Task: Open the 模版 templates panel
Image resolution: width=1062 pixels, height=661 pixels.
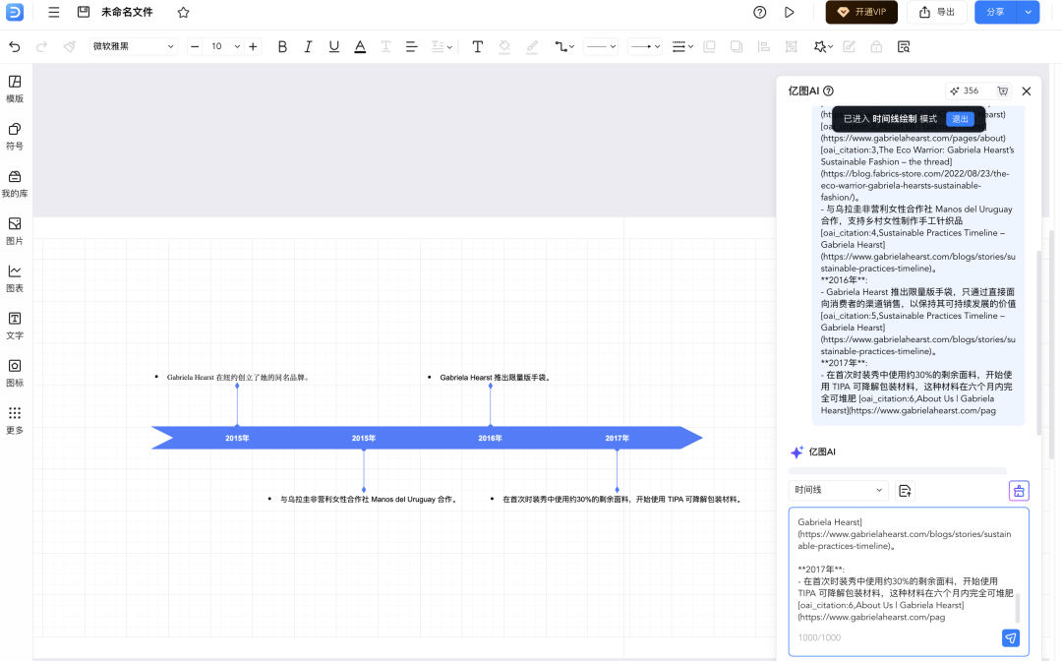Action: click(14, 89)
